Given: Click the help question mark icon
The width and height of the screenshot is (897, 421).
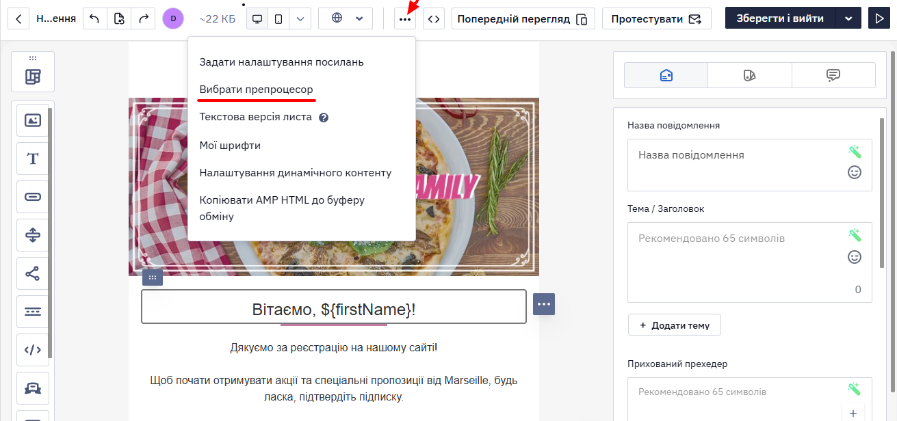Looking at the screenshot, I should [x=324, y=118].
